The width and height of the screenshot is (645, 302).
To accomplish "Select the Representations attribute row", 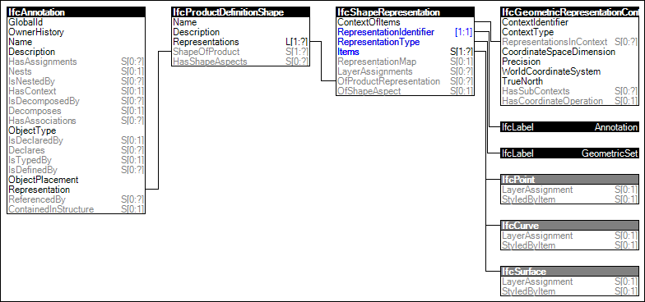I will (240, 42).
